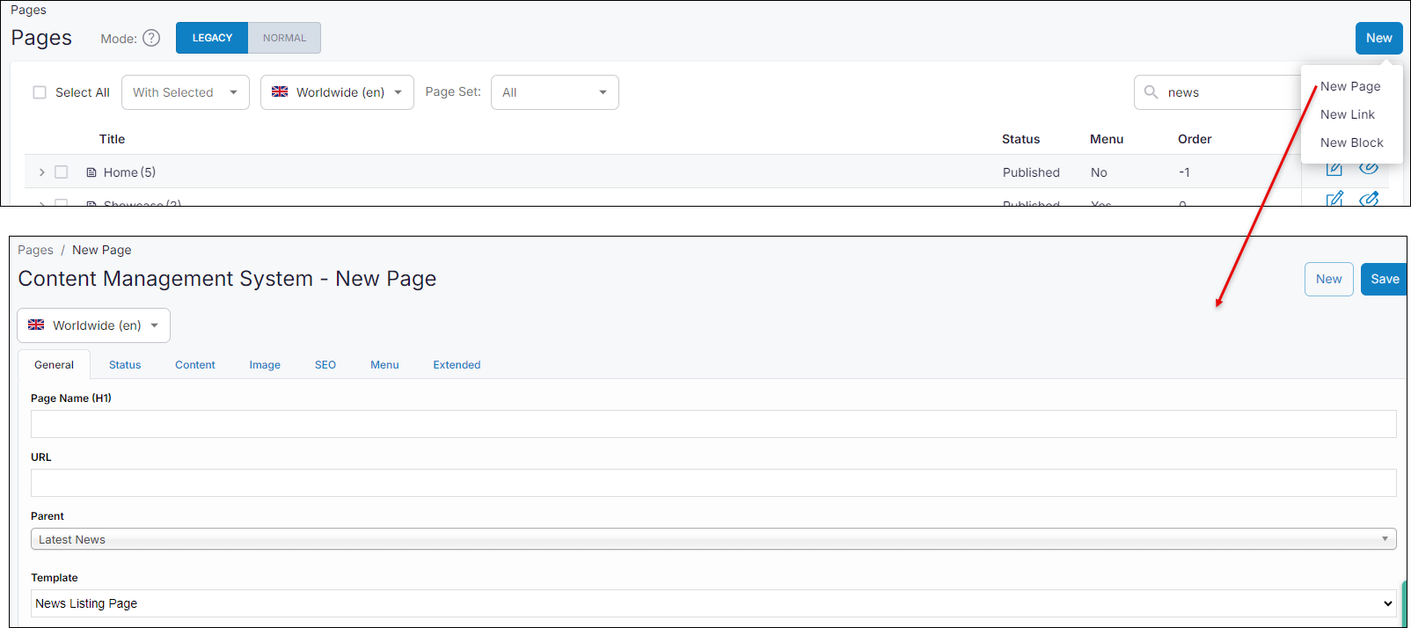
Task: Click the Pages breadcrumb link
Action: (x=35, y=250)
